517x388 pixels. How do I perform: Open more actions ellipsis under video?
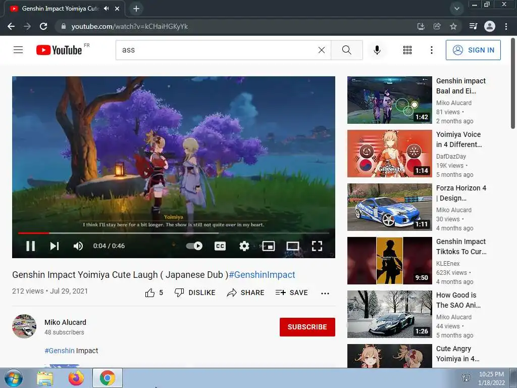pyautogui.click(x=325, y=294)
